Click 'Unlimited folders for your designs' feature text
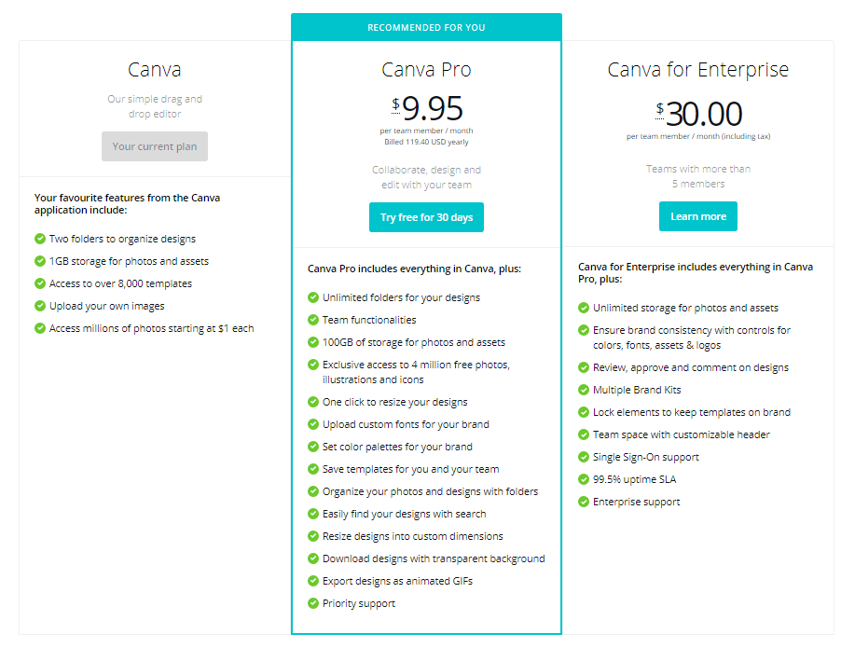Image resolution: width=855 pixels, height=648 pixels. pyautogui.click(x=401, y=297)
